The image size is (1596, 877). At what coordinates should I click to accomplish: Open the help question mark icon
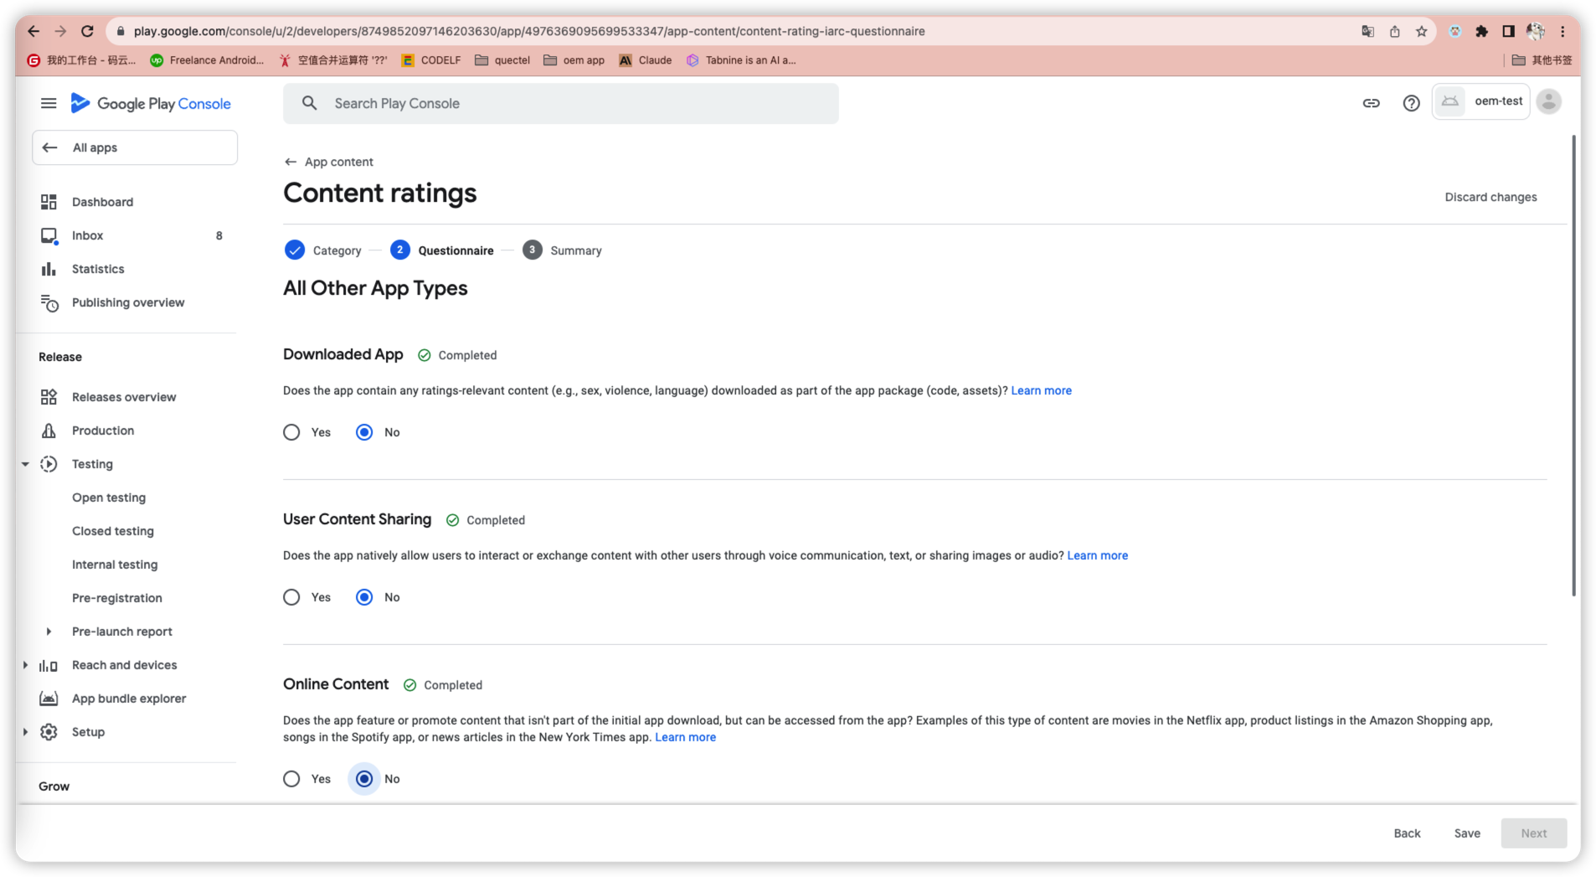[x=1411, y=103]
